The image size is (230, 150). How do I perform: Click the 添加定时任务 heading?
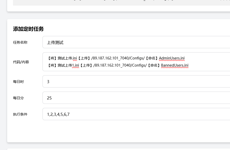click(x=28, y=29)
